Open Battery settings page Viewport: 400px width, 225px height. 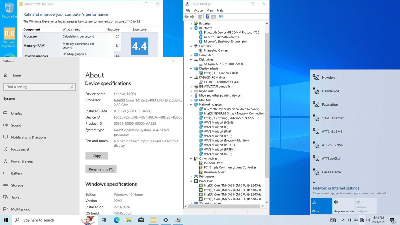pyautogui.click(x=16, y=173)
